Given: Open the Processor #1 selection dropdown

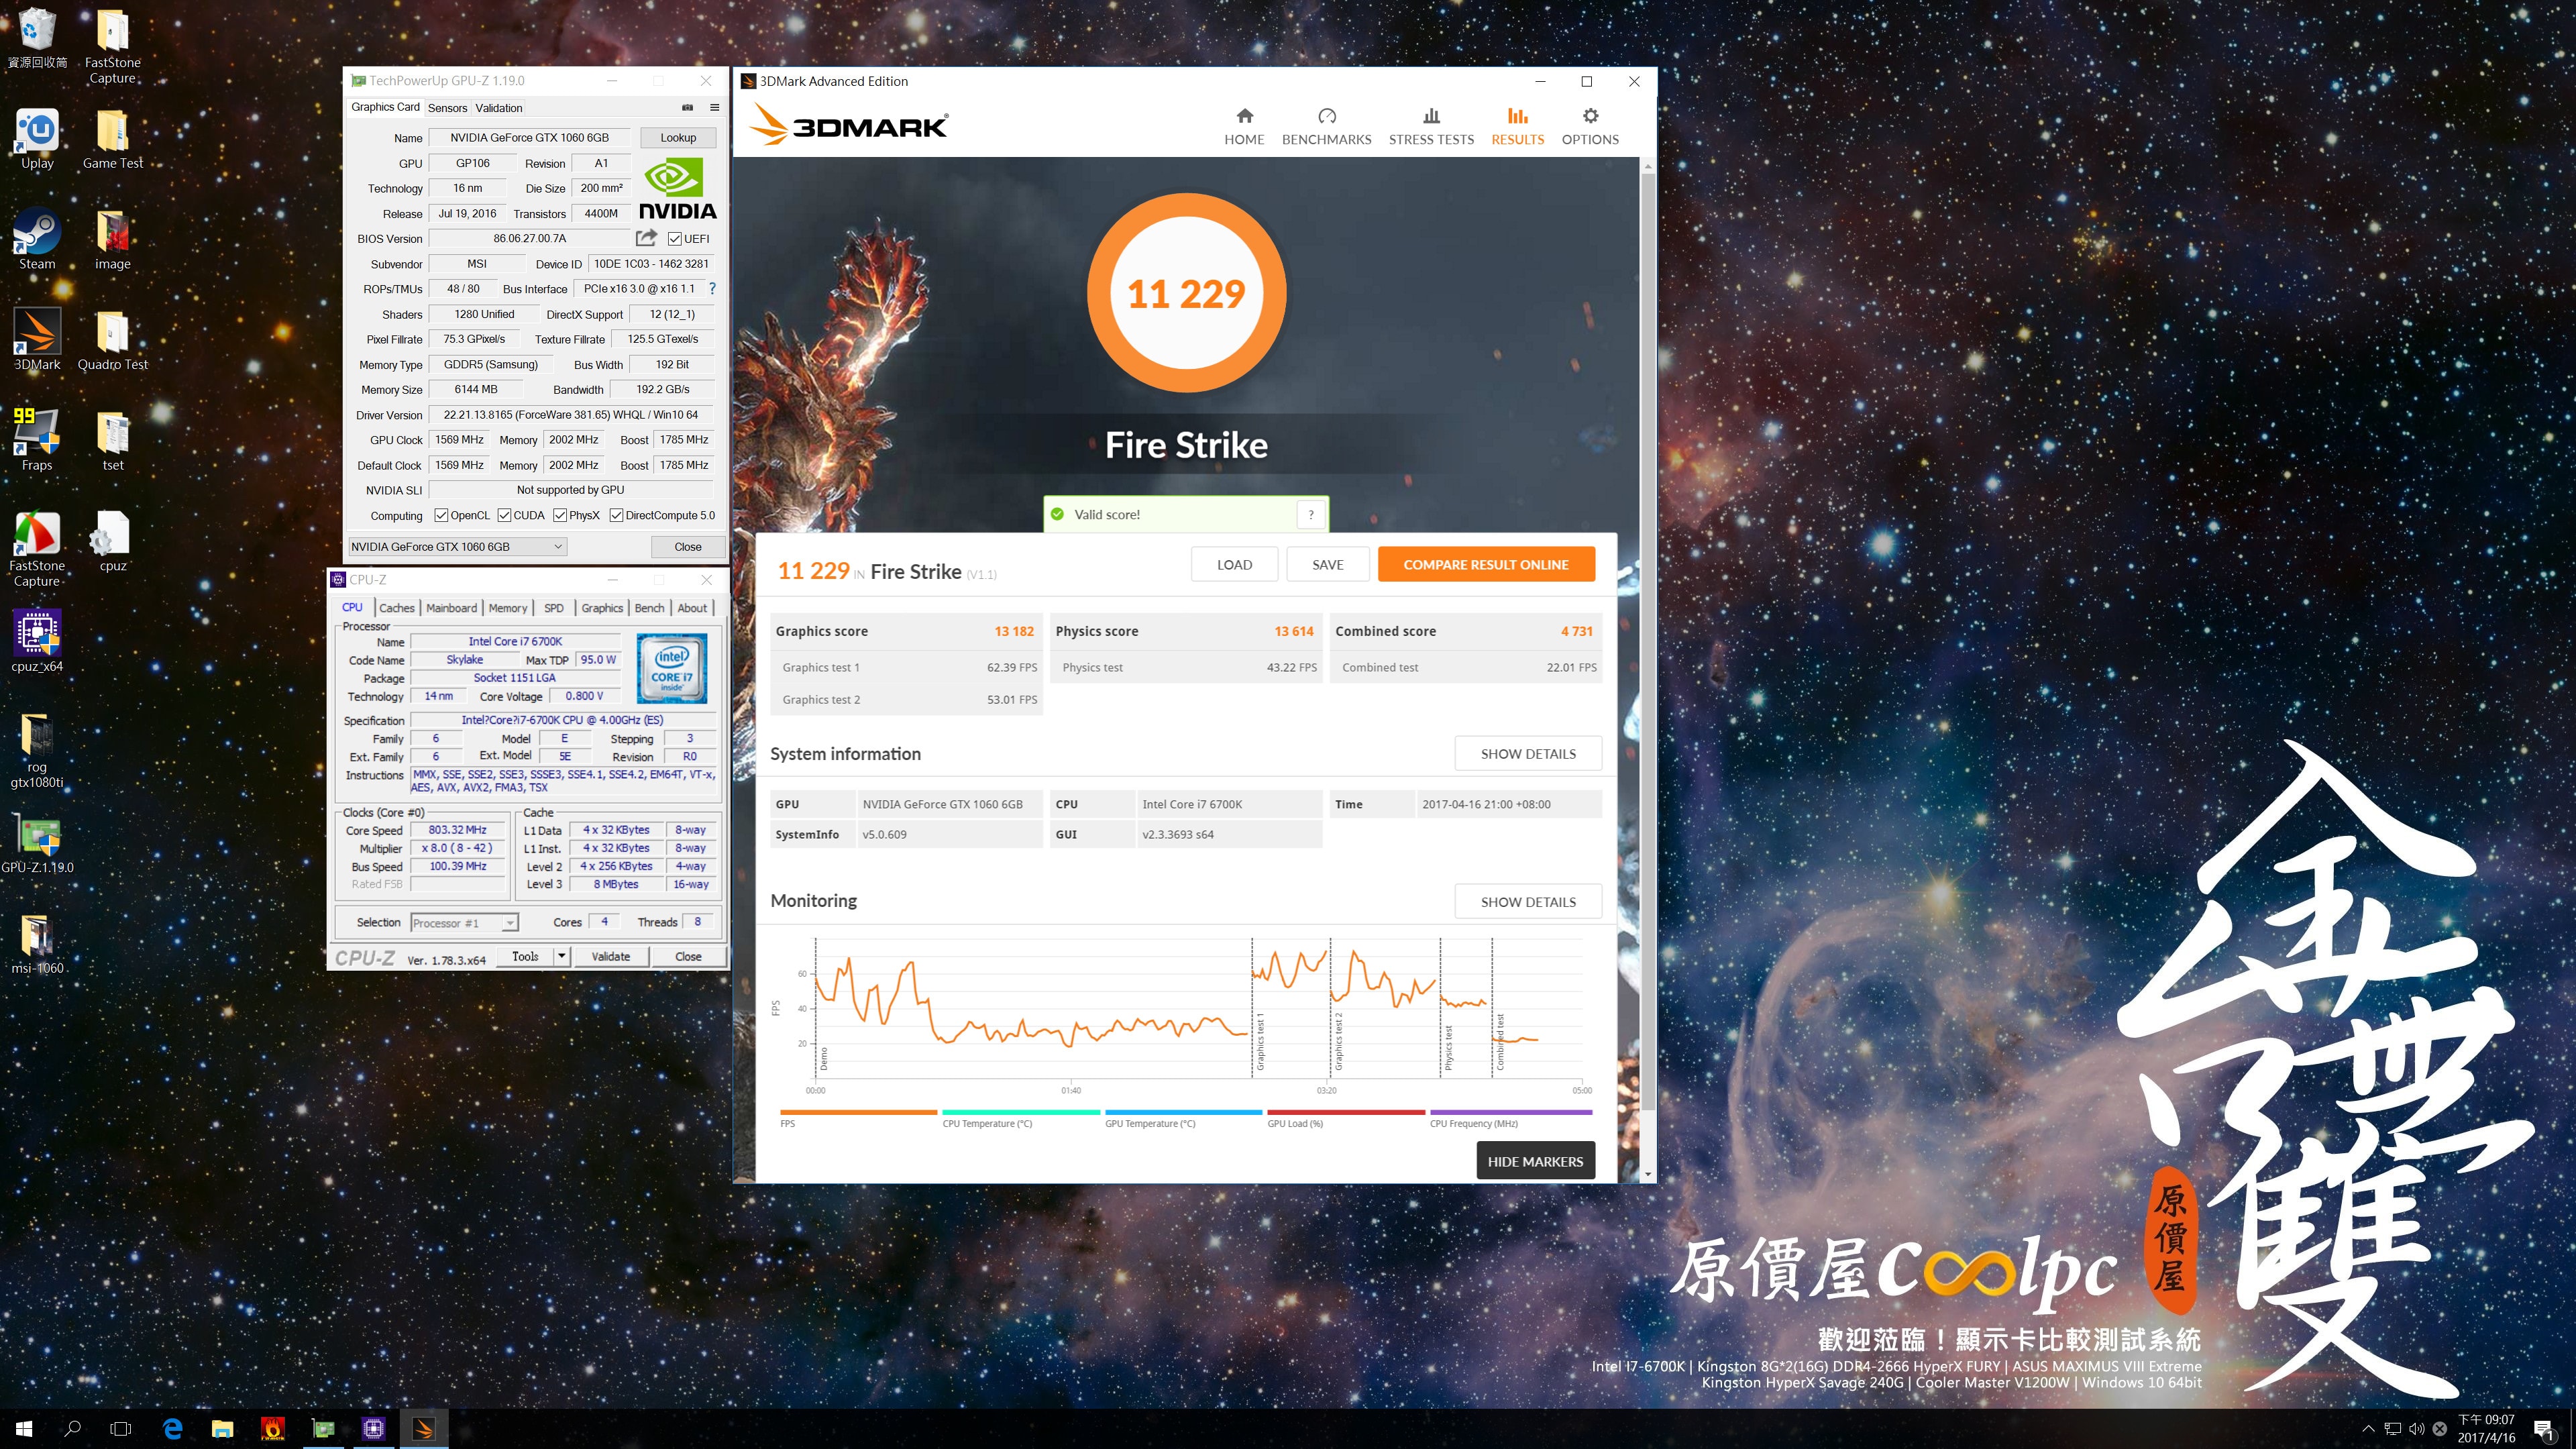Looking at the screenshot, I should click(x=510, y=923).
